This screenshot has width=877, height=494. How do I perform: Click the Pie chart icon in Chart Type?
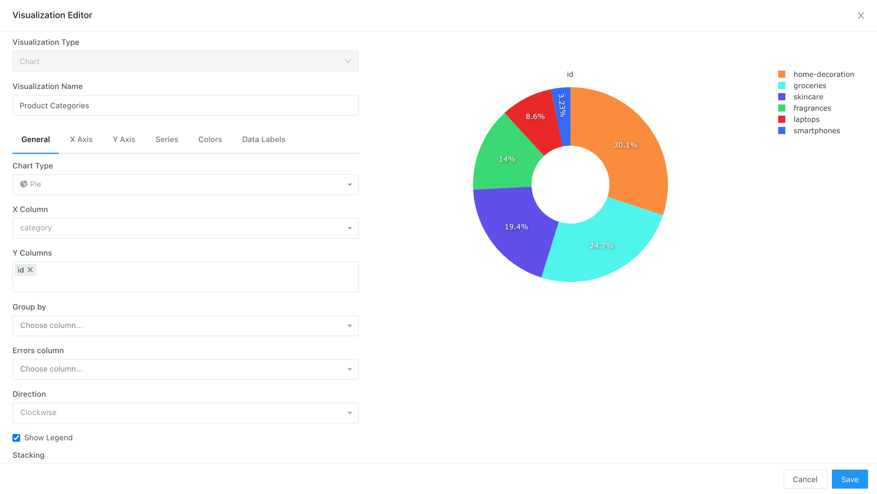[24, 184]
